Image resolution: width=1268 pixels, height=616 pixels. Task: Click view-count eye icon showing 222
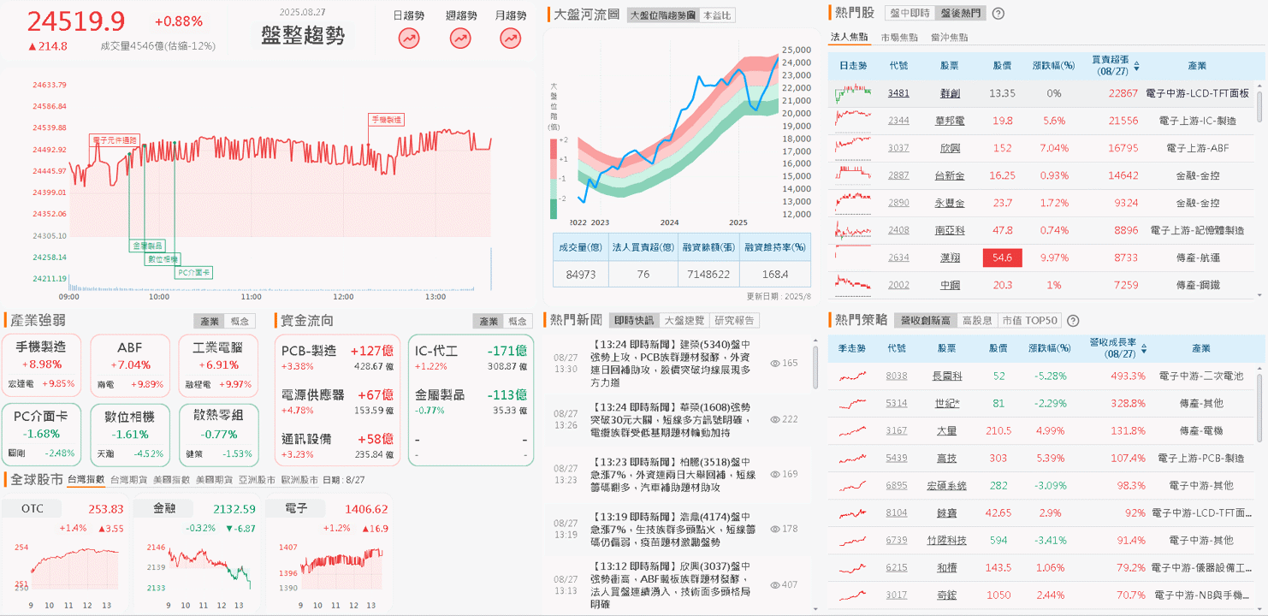(775, 419)
